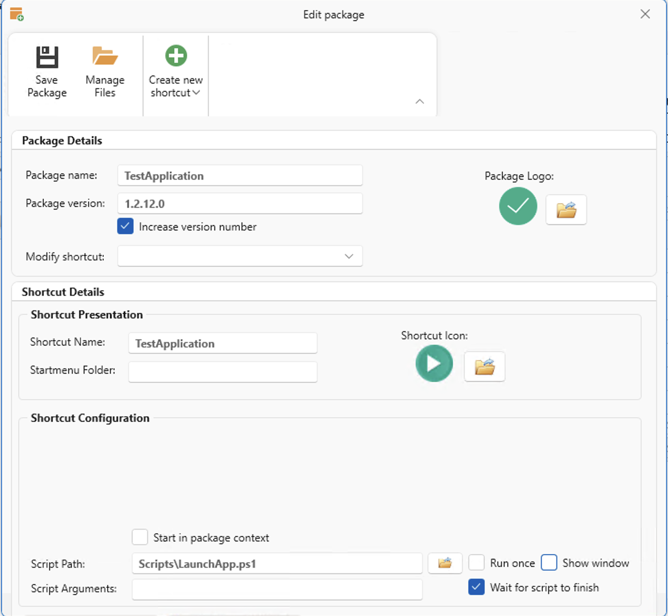Viewport: 668px width, 616px height.
Task: Click the Save Package floppy disk icon
Action: pos(47,57)
